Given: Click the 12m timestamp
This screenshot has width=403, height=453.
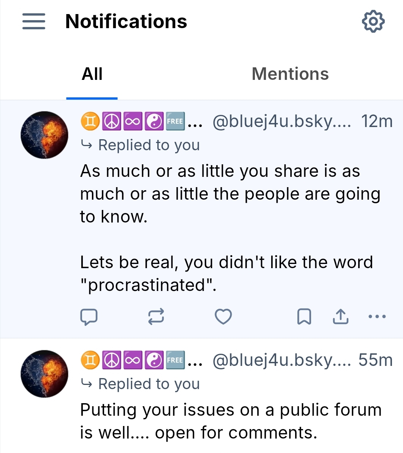Looking at the screenshot, I should pyautogui.click(x=376, y=122).
